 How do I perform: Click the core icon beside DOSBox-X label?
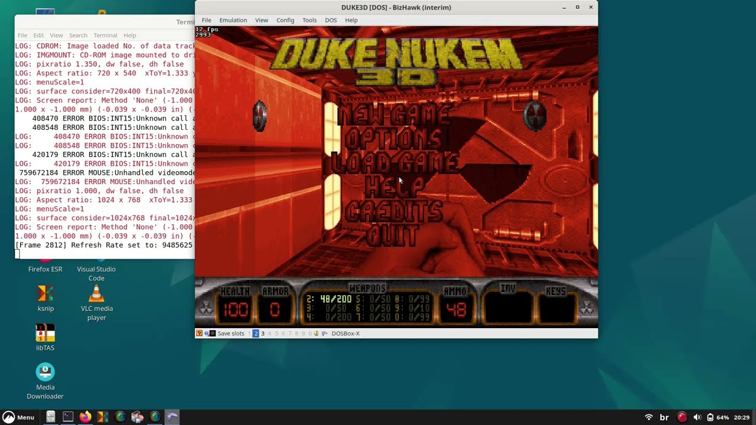pos(325,334)
